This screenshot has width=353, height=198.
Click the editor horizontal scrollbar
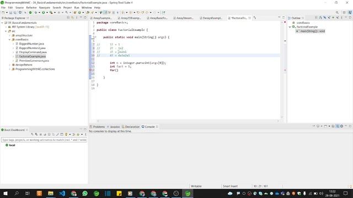coord(188,121)
